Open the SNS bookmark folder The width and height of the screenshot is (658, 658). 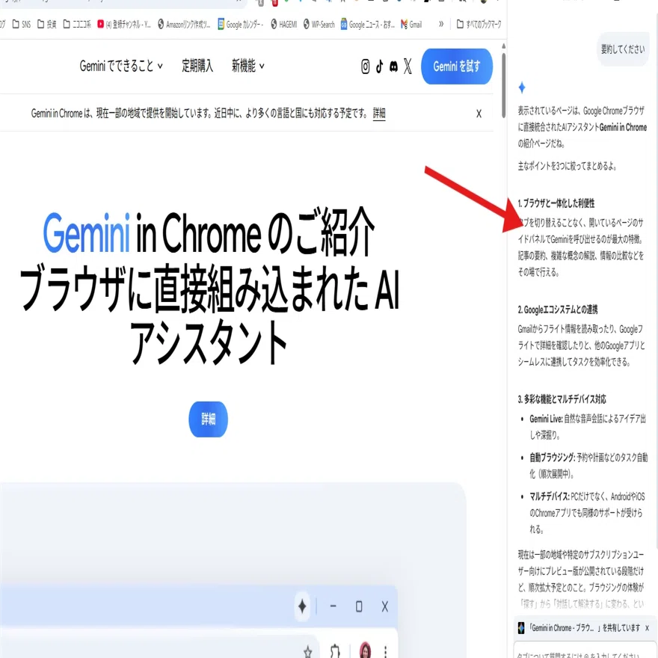(22, 25)
